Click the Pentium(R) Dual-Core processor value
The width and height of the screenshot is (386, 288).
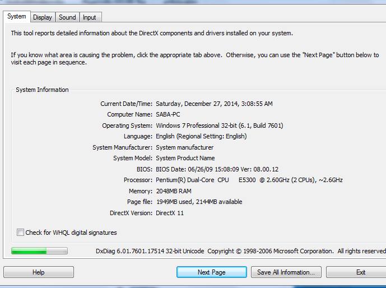pos(249,180)
